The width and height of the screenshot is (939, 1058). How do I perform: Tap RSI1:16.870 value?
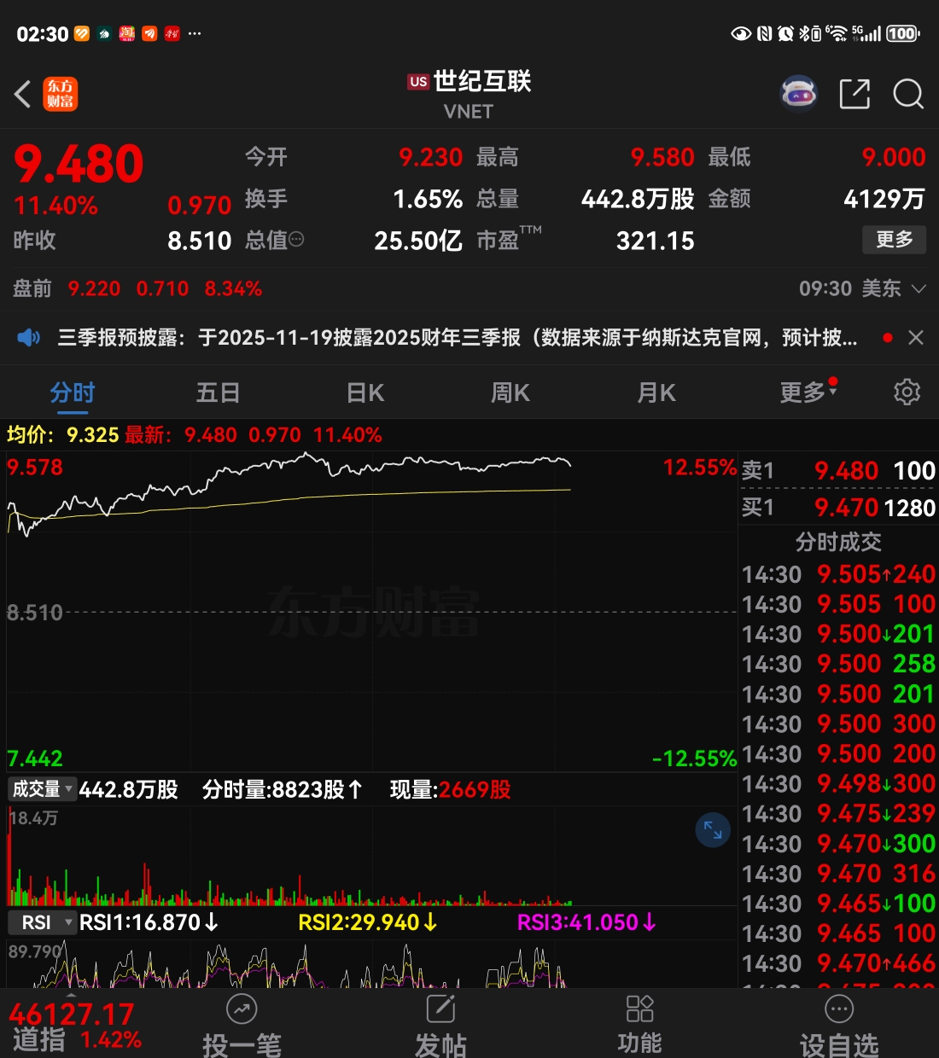(x=149, y=922)
